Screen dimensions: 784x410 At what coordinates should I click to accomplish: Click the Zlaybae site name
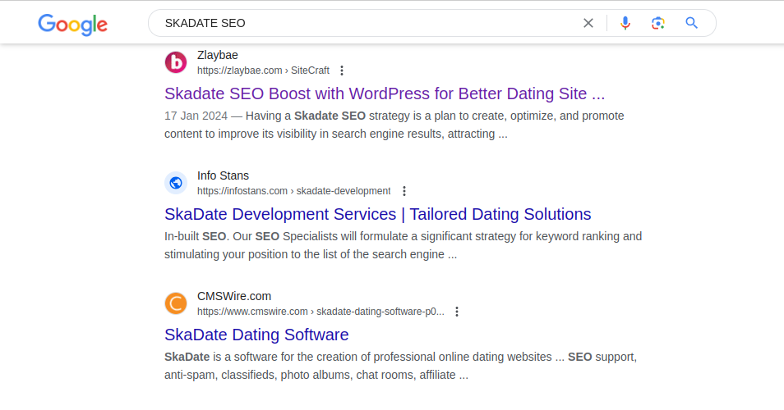(218, 55)
